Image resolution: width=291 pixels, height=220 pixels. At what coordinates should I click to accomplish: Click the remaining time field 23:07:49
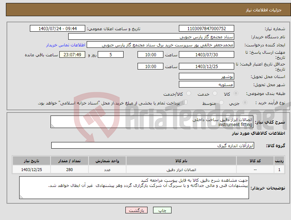(x=72, y=54)
